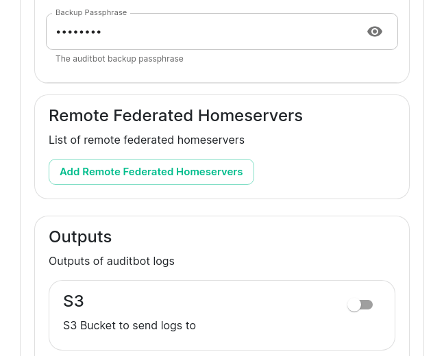Click S3 Bucket to send logs to text

[x=129, y=325]
